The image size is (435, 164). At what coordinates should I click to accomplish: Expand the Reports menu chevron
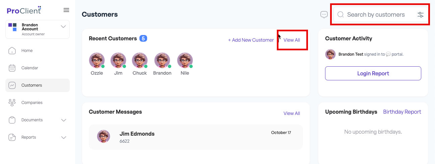64,137
